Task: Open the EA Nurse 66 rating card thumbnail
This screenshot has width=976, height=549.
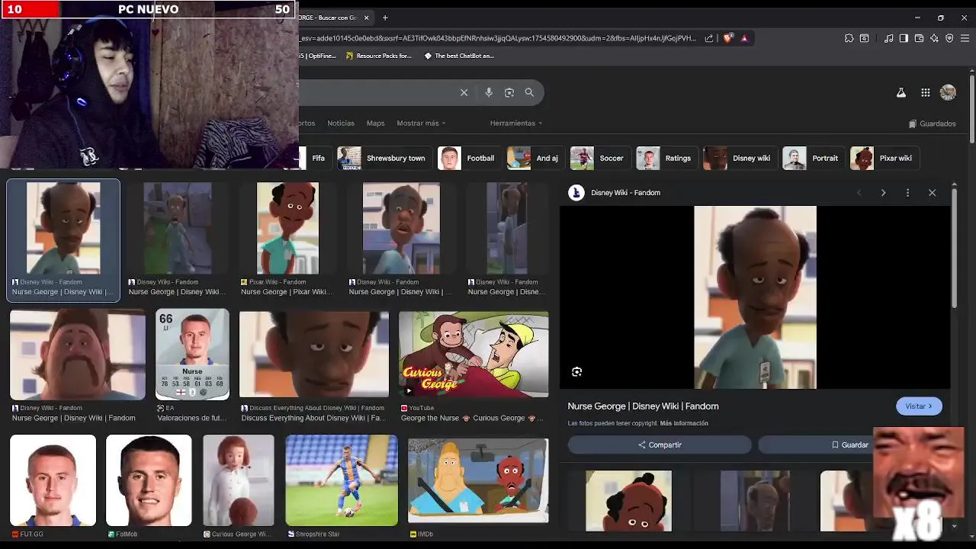Action: 192,355
